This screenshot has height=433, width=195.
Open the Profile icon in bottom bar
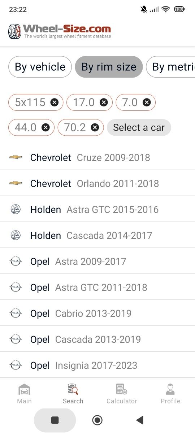click(170, 394)
